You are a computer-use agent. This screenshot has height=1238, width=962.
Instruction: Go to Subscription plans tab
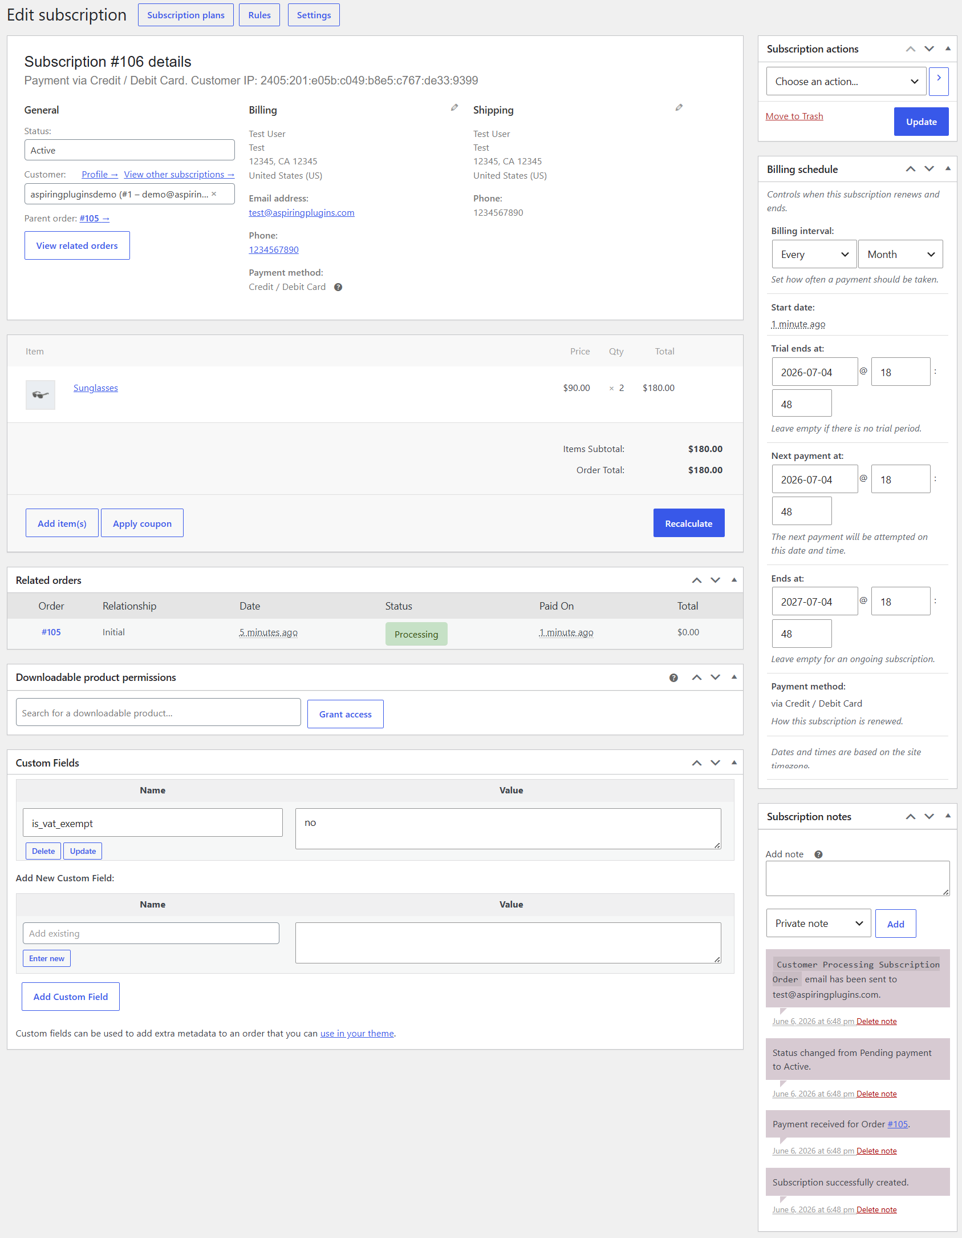(x=186, y=15)
